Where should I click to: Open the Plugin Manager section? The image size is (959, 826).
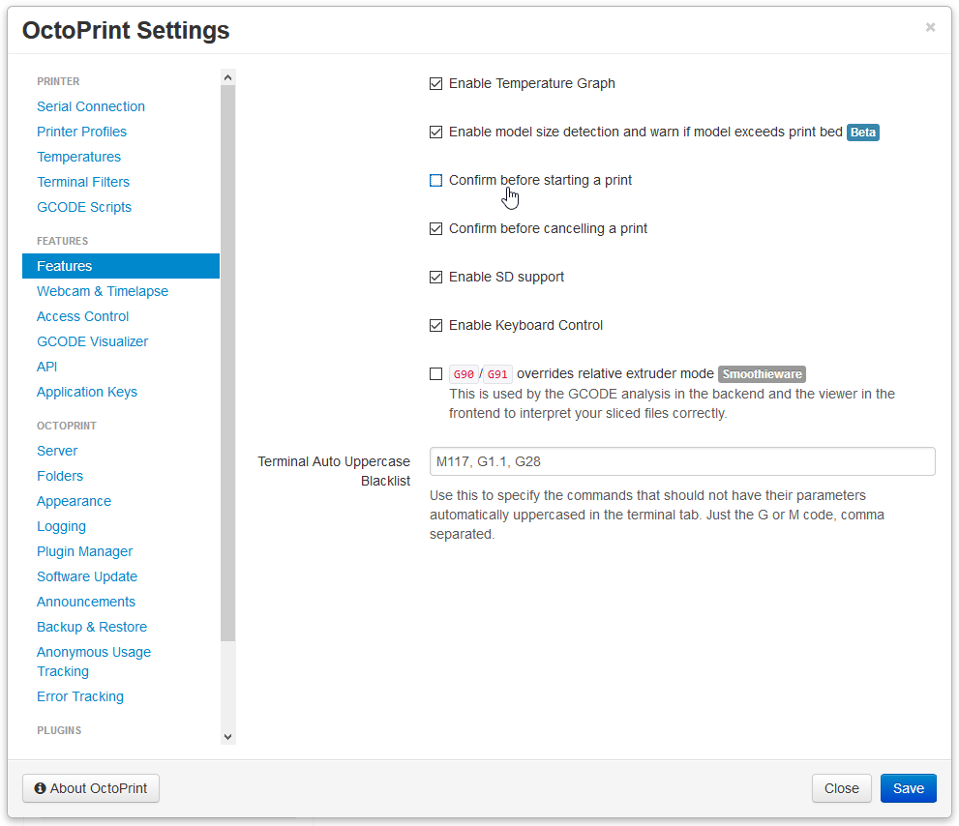pos(84,551)
